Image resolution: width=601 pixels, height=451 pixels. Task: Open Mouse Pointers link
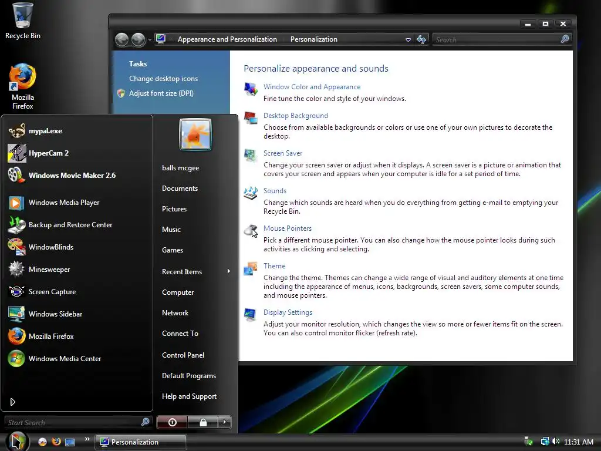288,228
